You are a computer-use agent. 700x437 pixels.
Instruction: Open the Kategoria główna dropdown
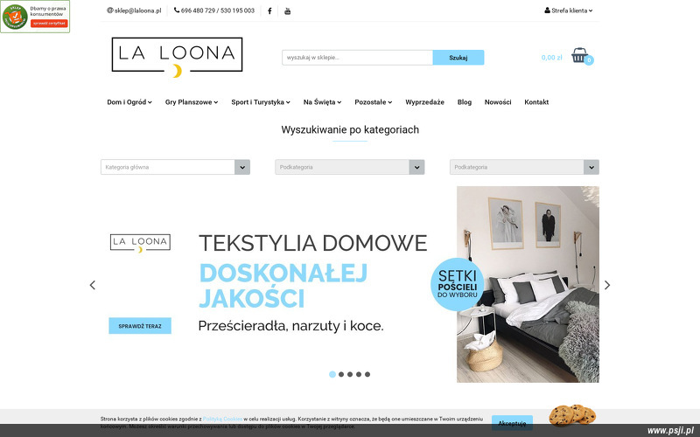176,167
